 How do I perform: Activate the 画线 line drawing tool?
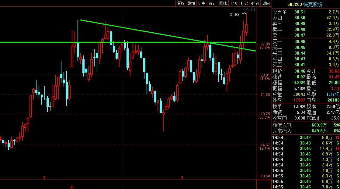(x=223, y=3)
